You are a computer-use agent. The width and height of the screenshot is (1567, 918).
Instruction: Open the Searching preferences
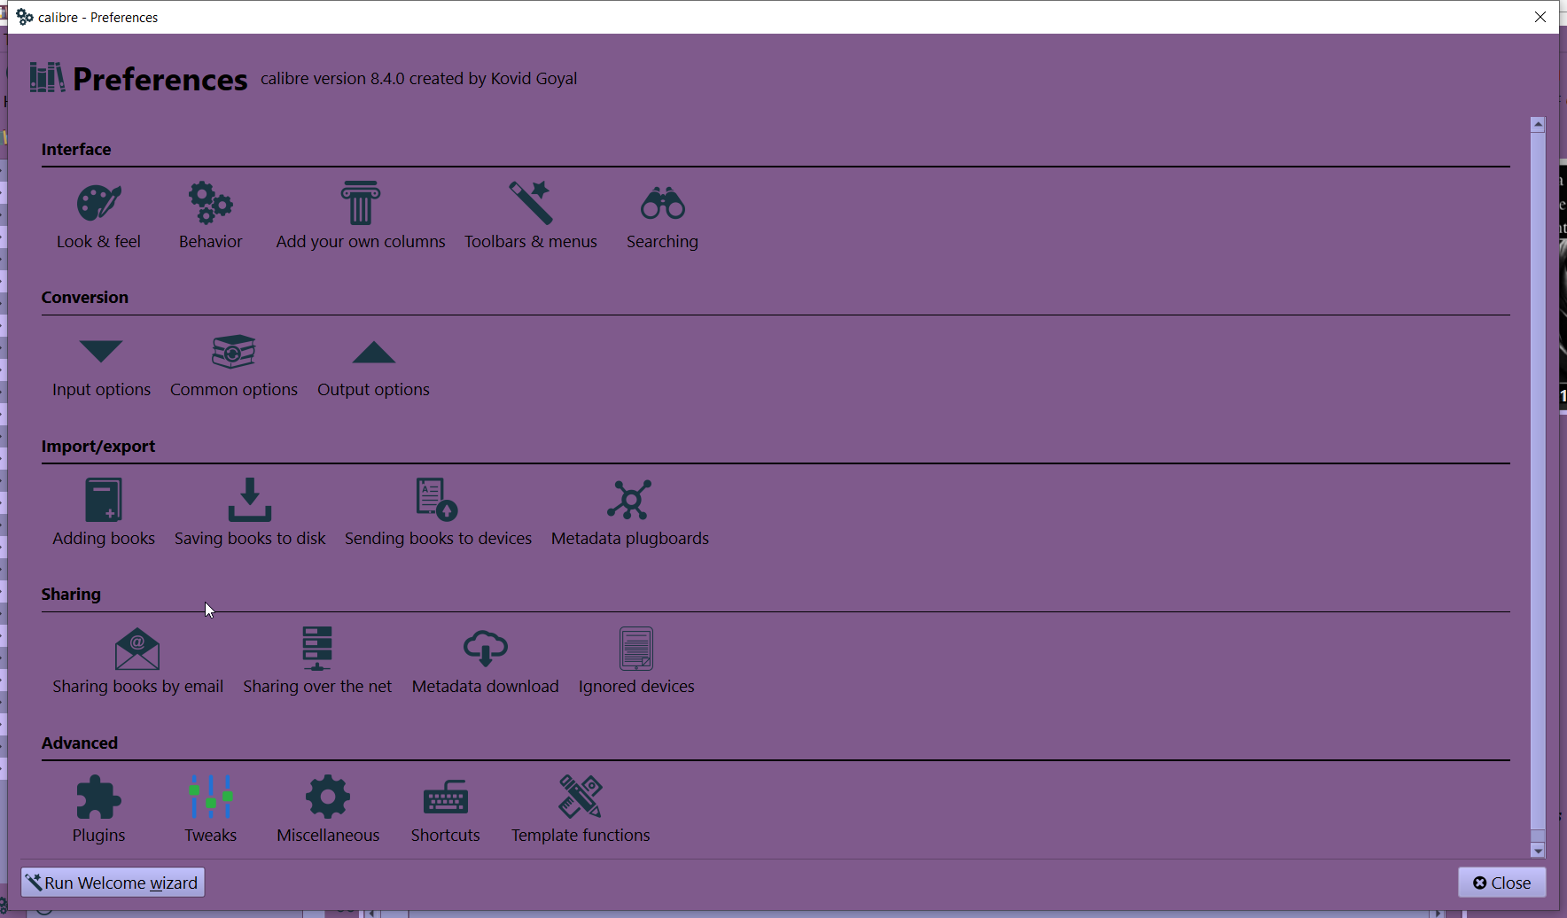click(x=662, y=216)
